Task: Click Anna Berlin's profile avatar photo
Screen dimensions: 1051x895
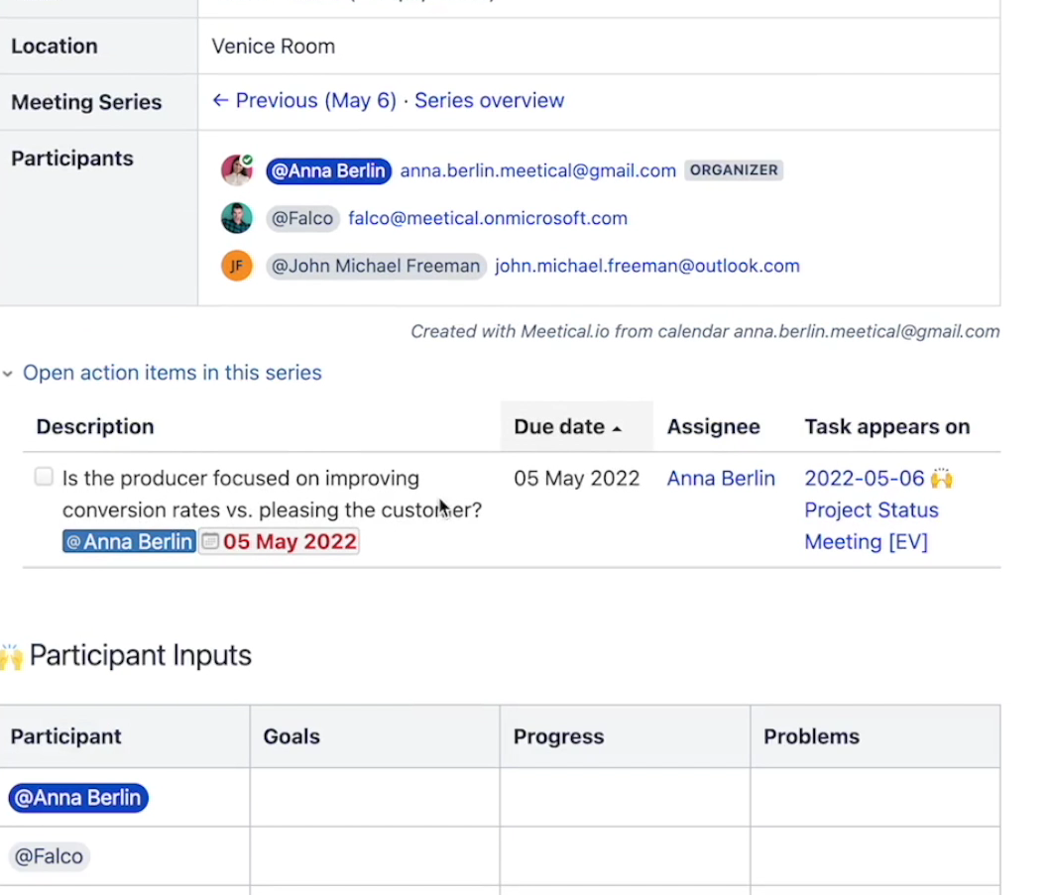Action: point(237,169)
